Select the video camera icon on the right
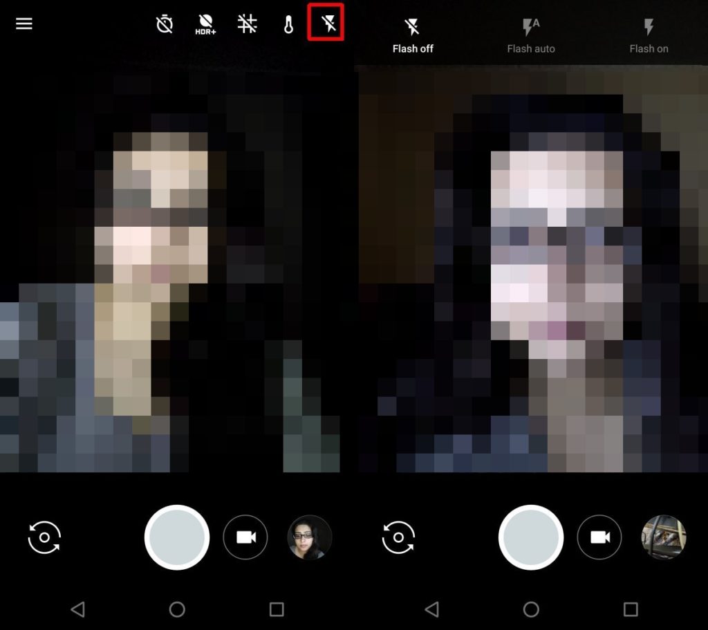 [599, 537]
